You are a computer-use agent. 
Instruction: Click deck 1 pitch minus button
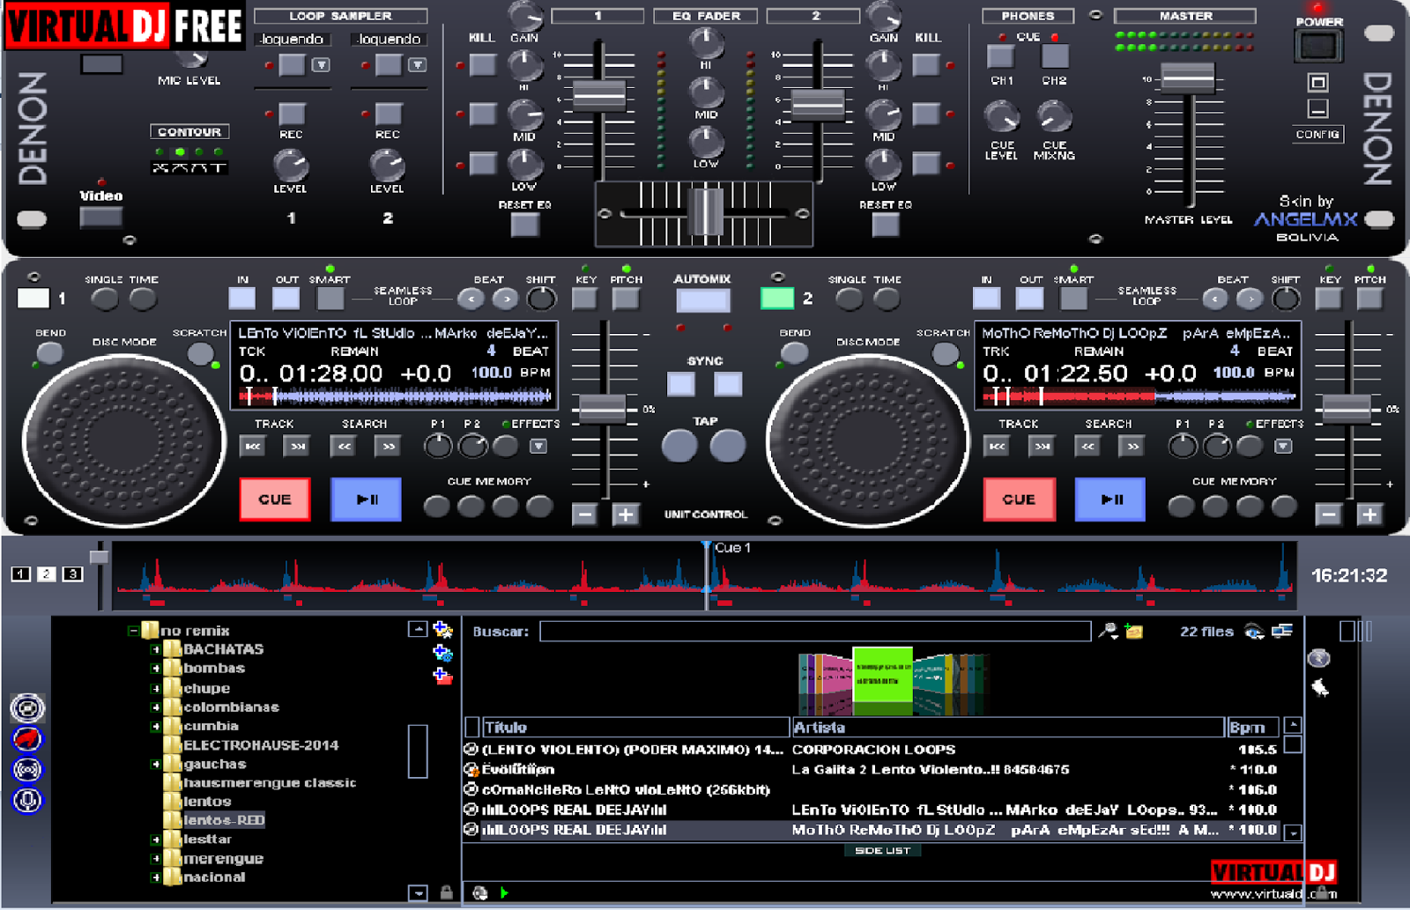[x=584, y=514]
